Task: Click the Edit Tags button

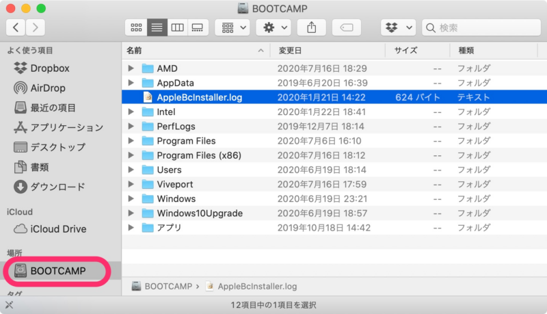Action: [347, 27]
